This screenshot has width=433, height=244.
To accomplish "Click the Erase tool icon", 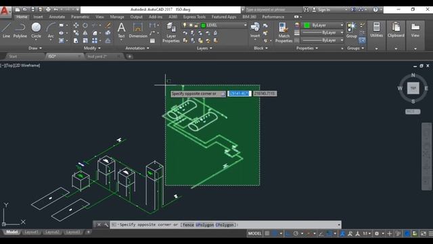I will 108,25.
